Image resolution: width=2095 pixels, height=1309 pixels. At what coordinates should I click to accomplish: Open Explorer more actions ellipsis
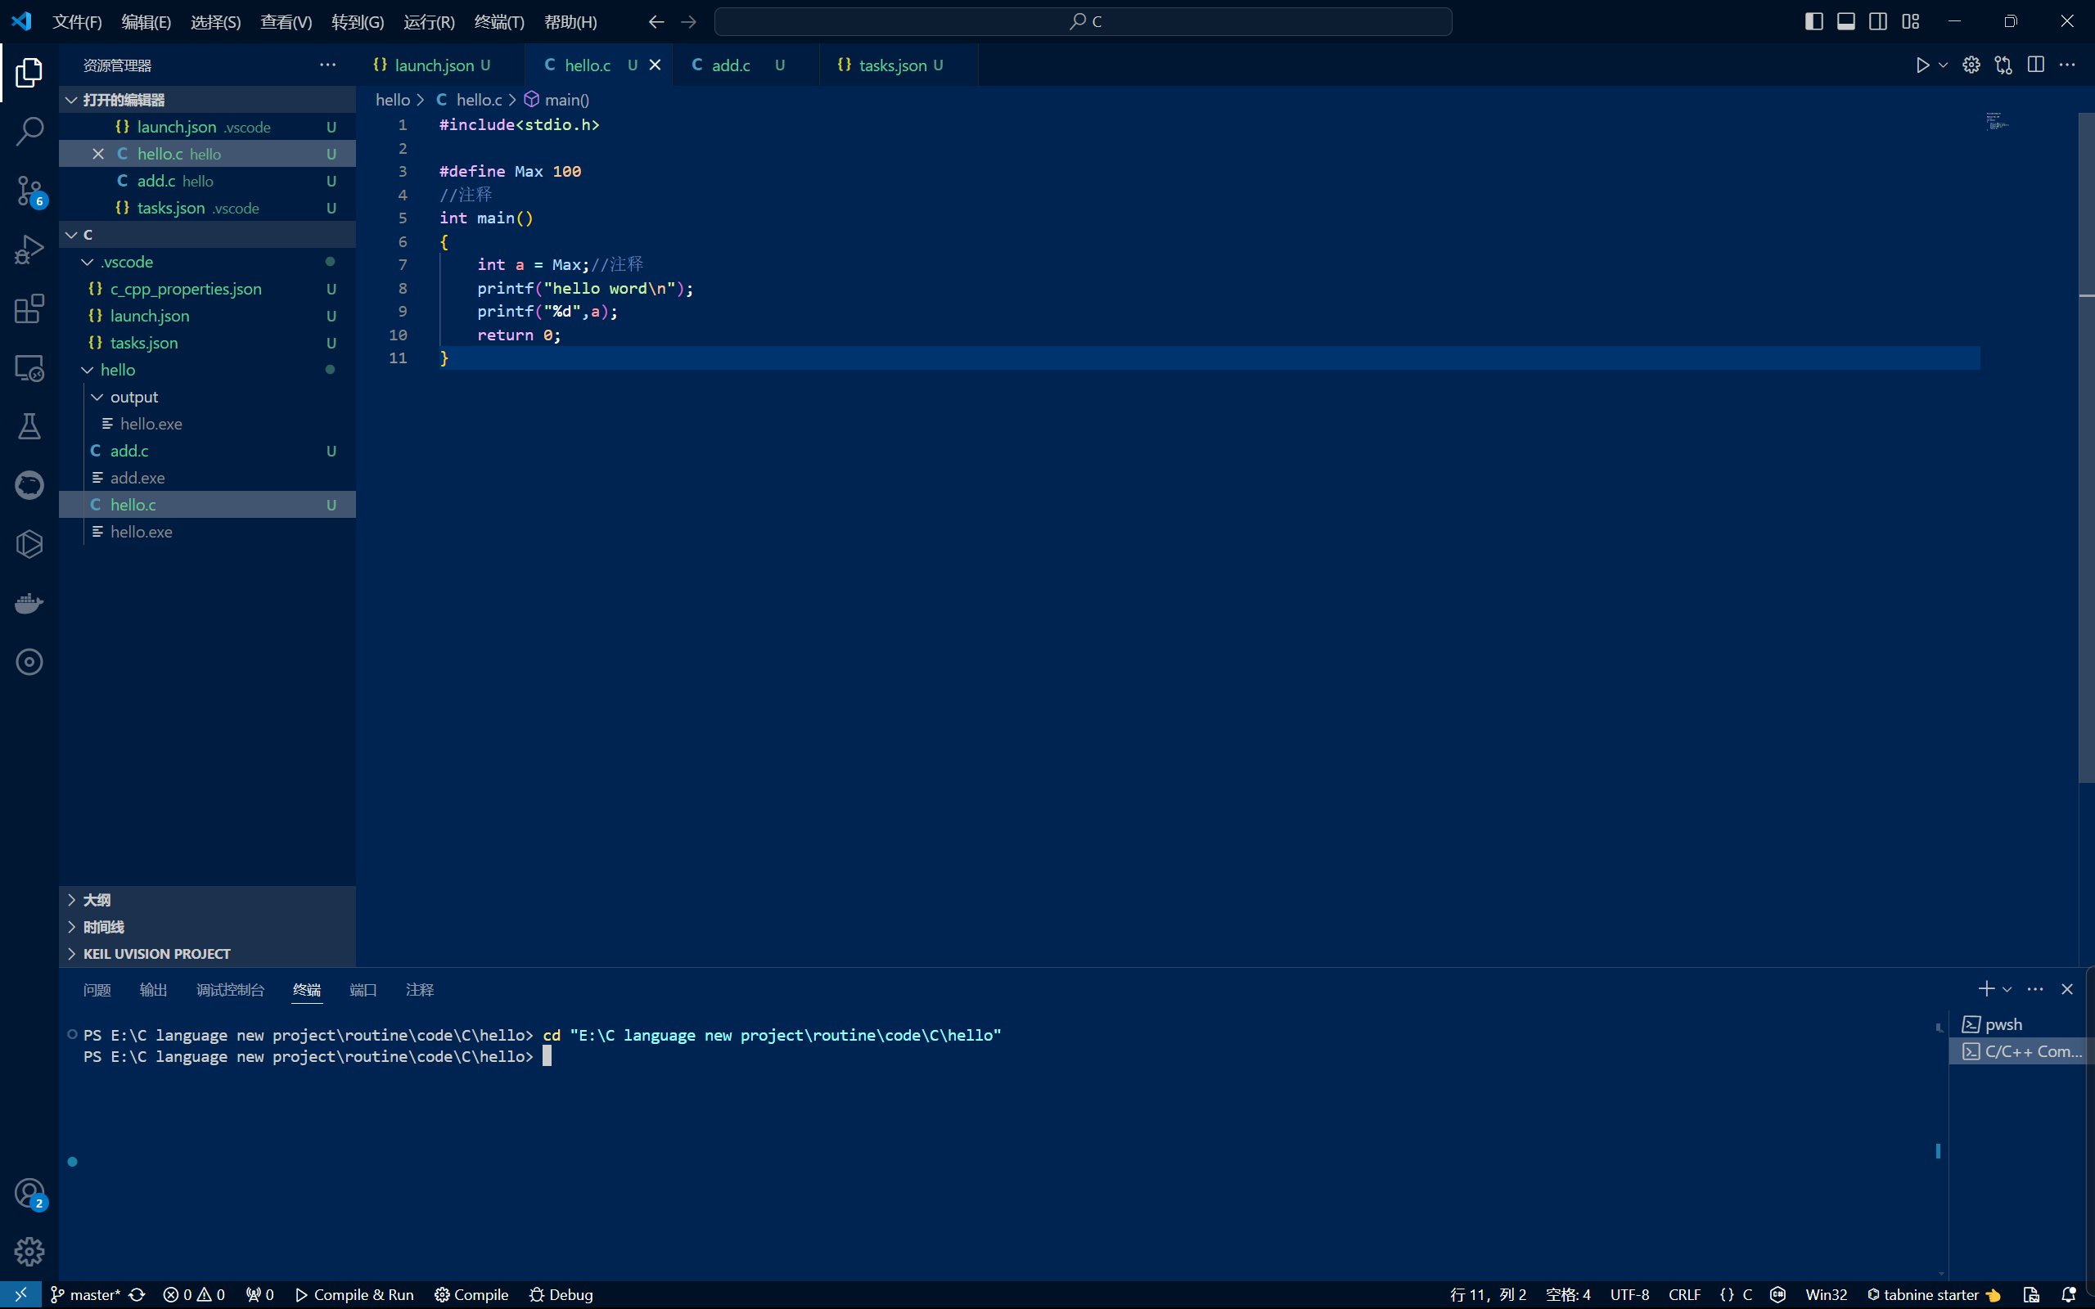327,65
